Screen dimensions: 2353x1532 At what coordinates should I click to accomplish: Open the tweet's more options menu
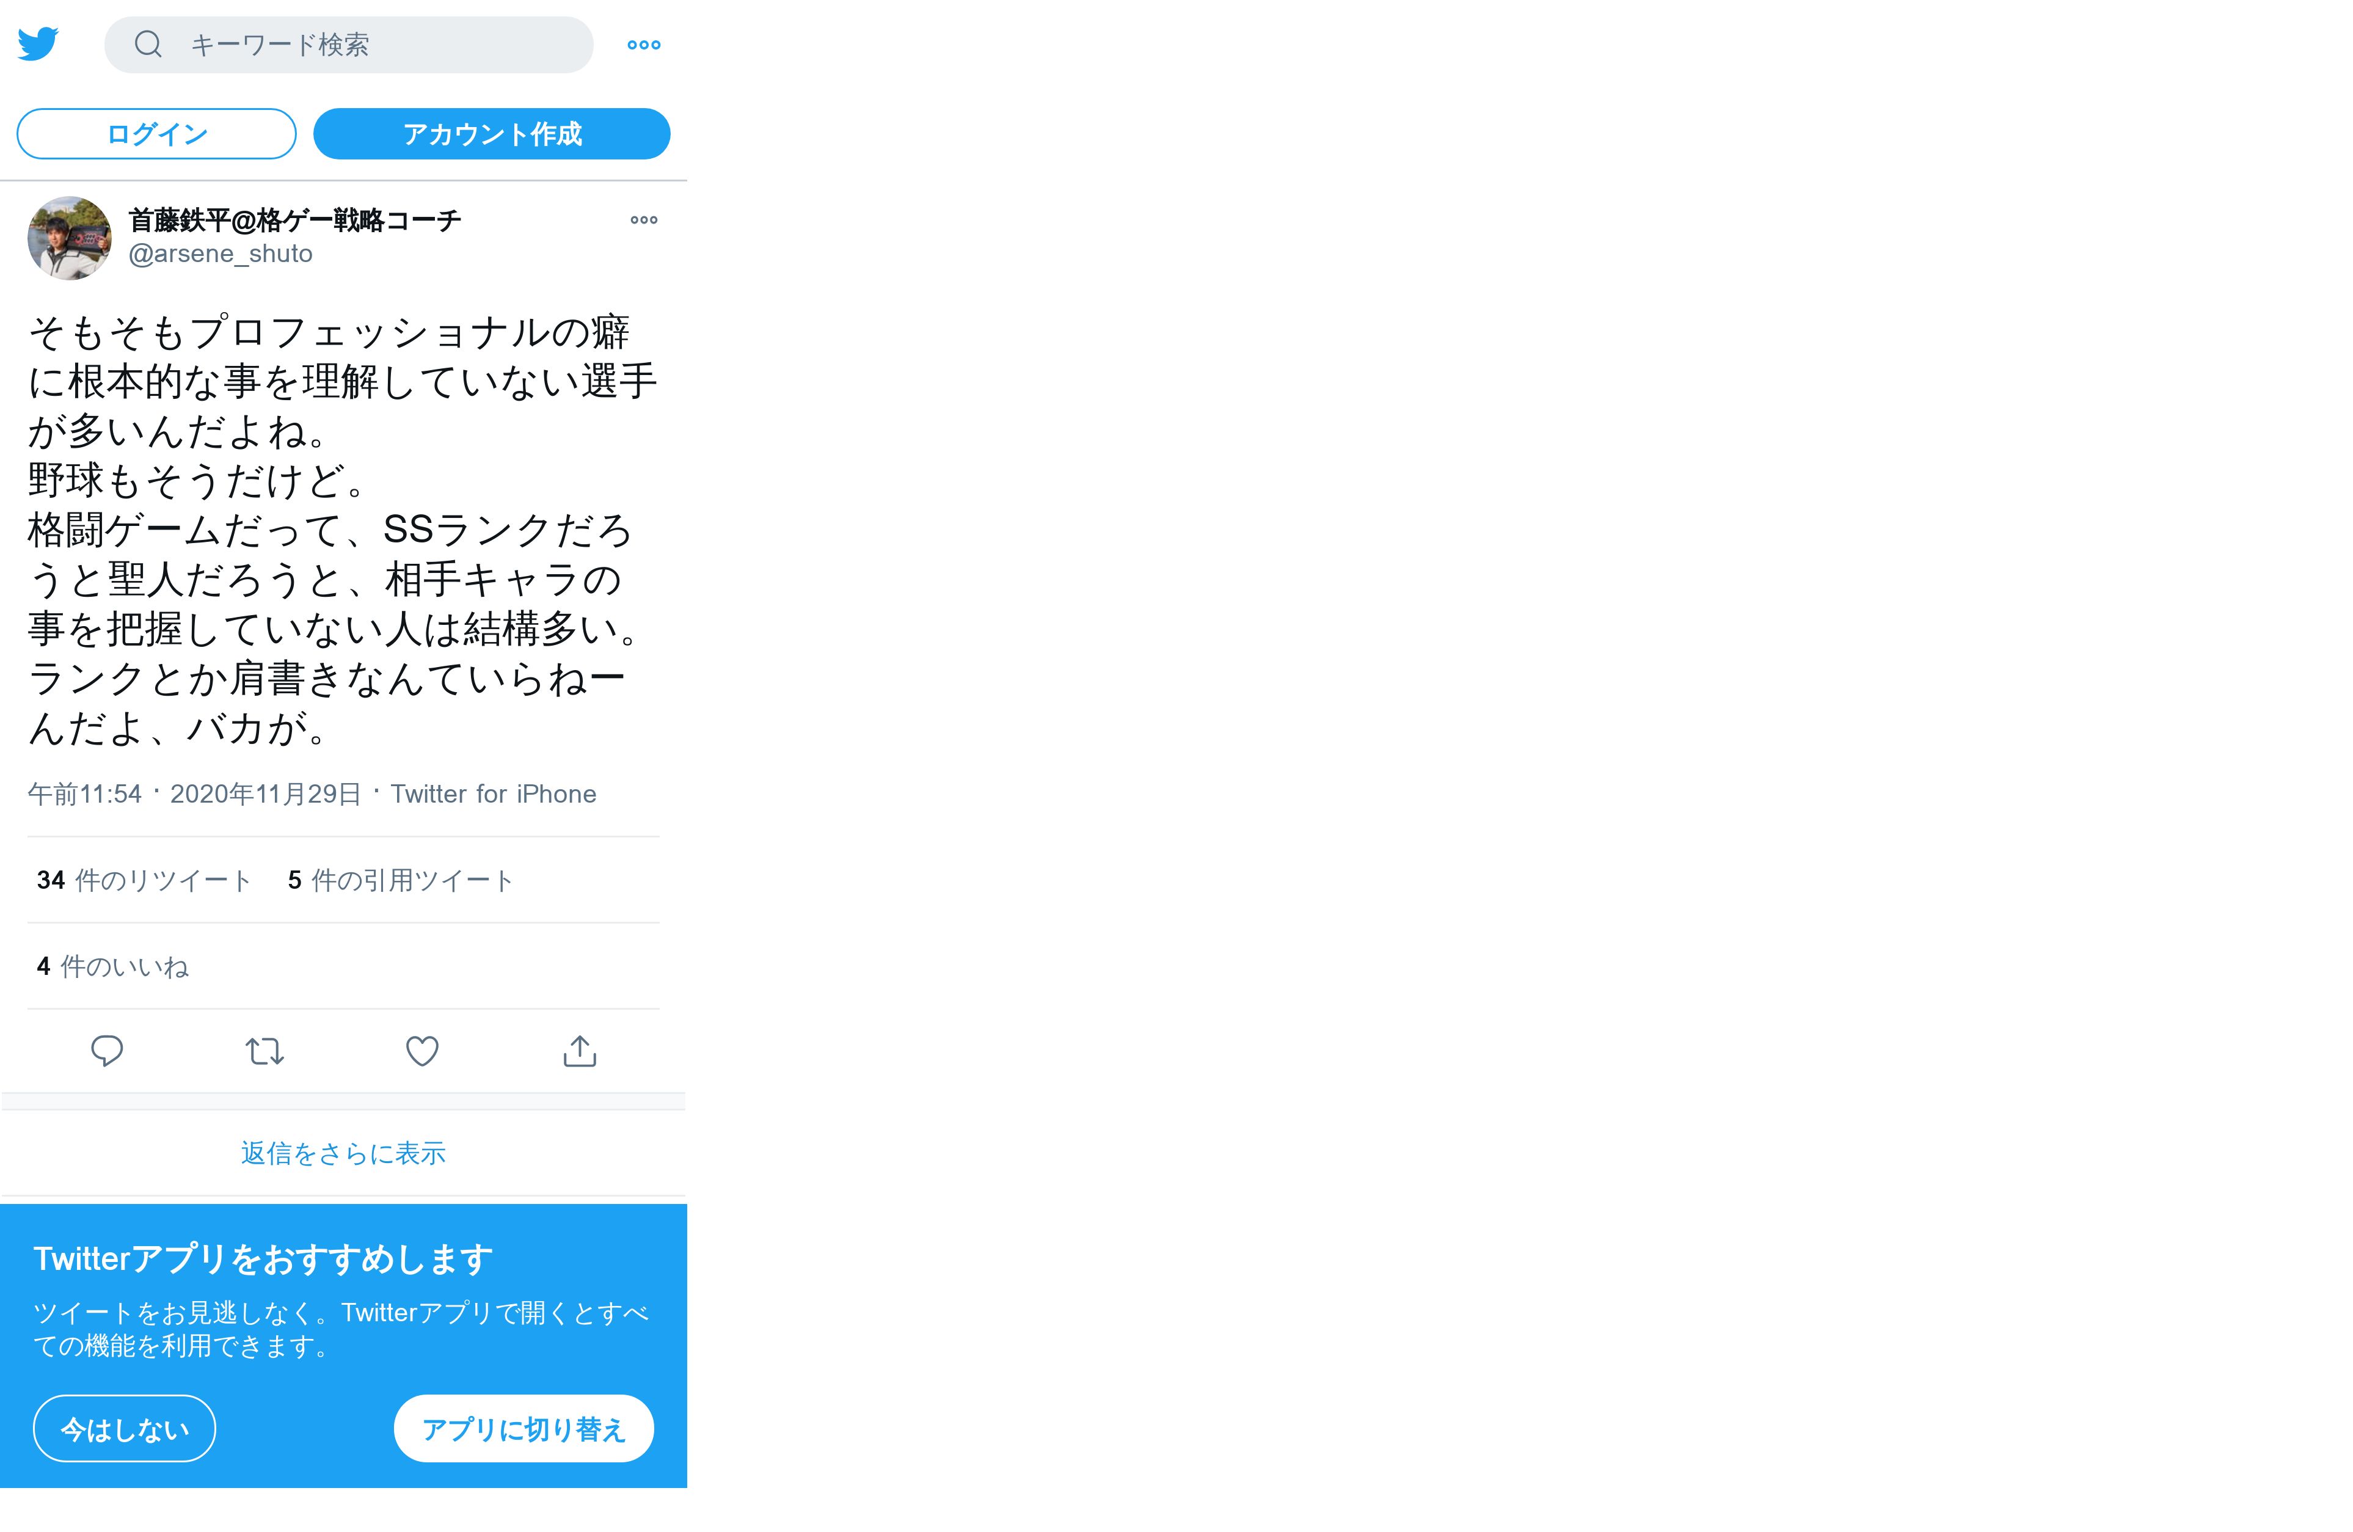click(644, 219)
